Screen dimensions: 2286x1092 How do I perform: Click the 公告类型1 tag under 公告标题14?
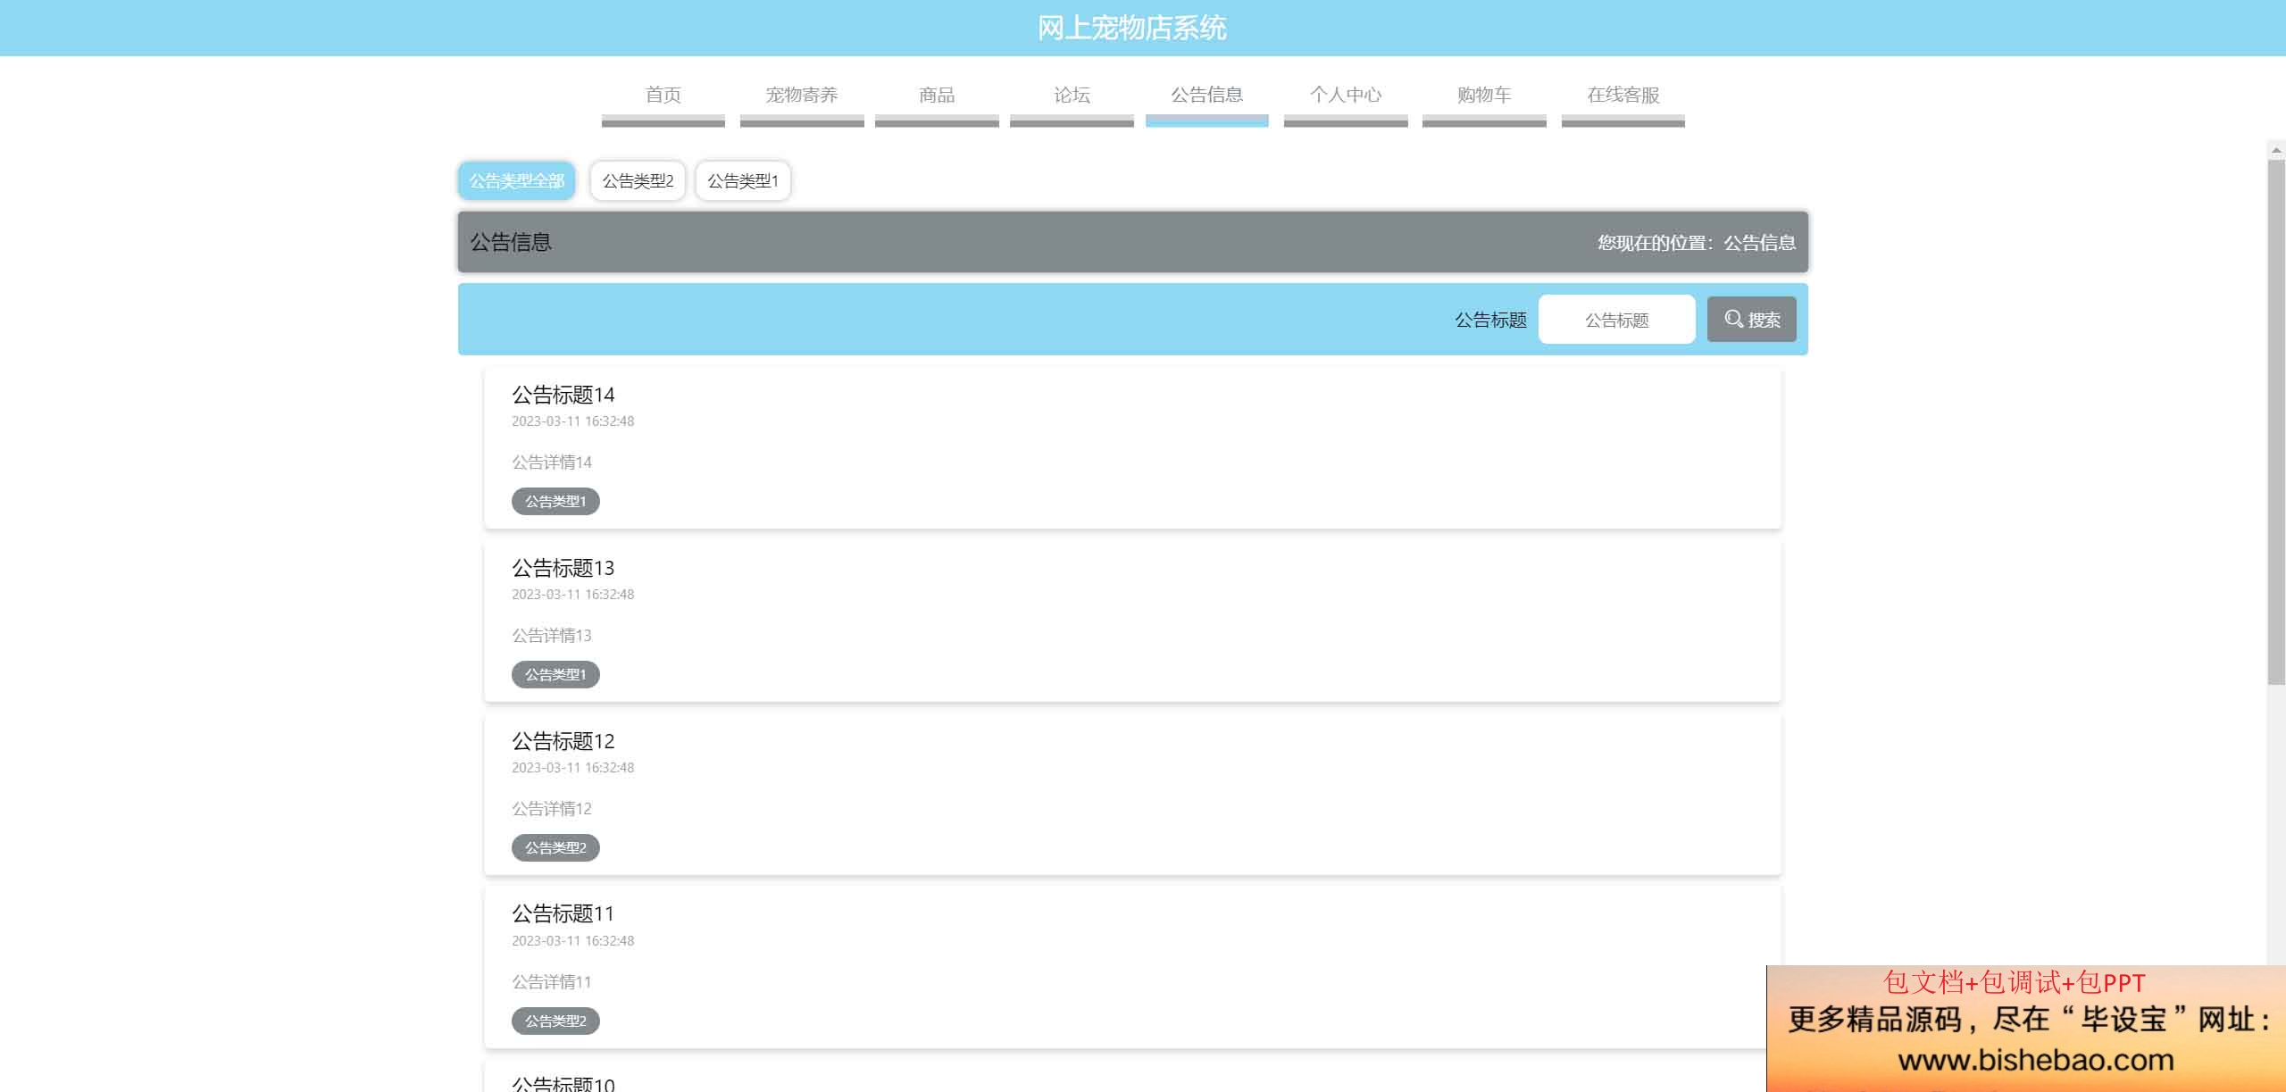[555, 501]
